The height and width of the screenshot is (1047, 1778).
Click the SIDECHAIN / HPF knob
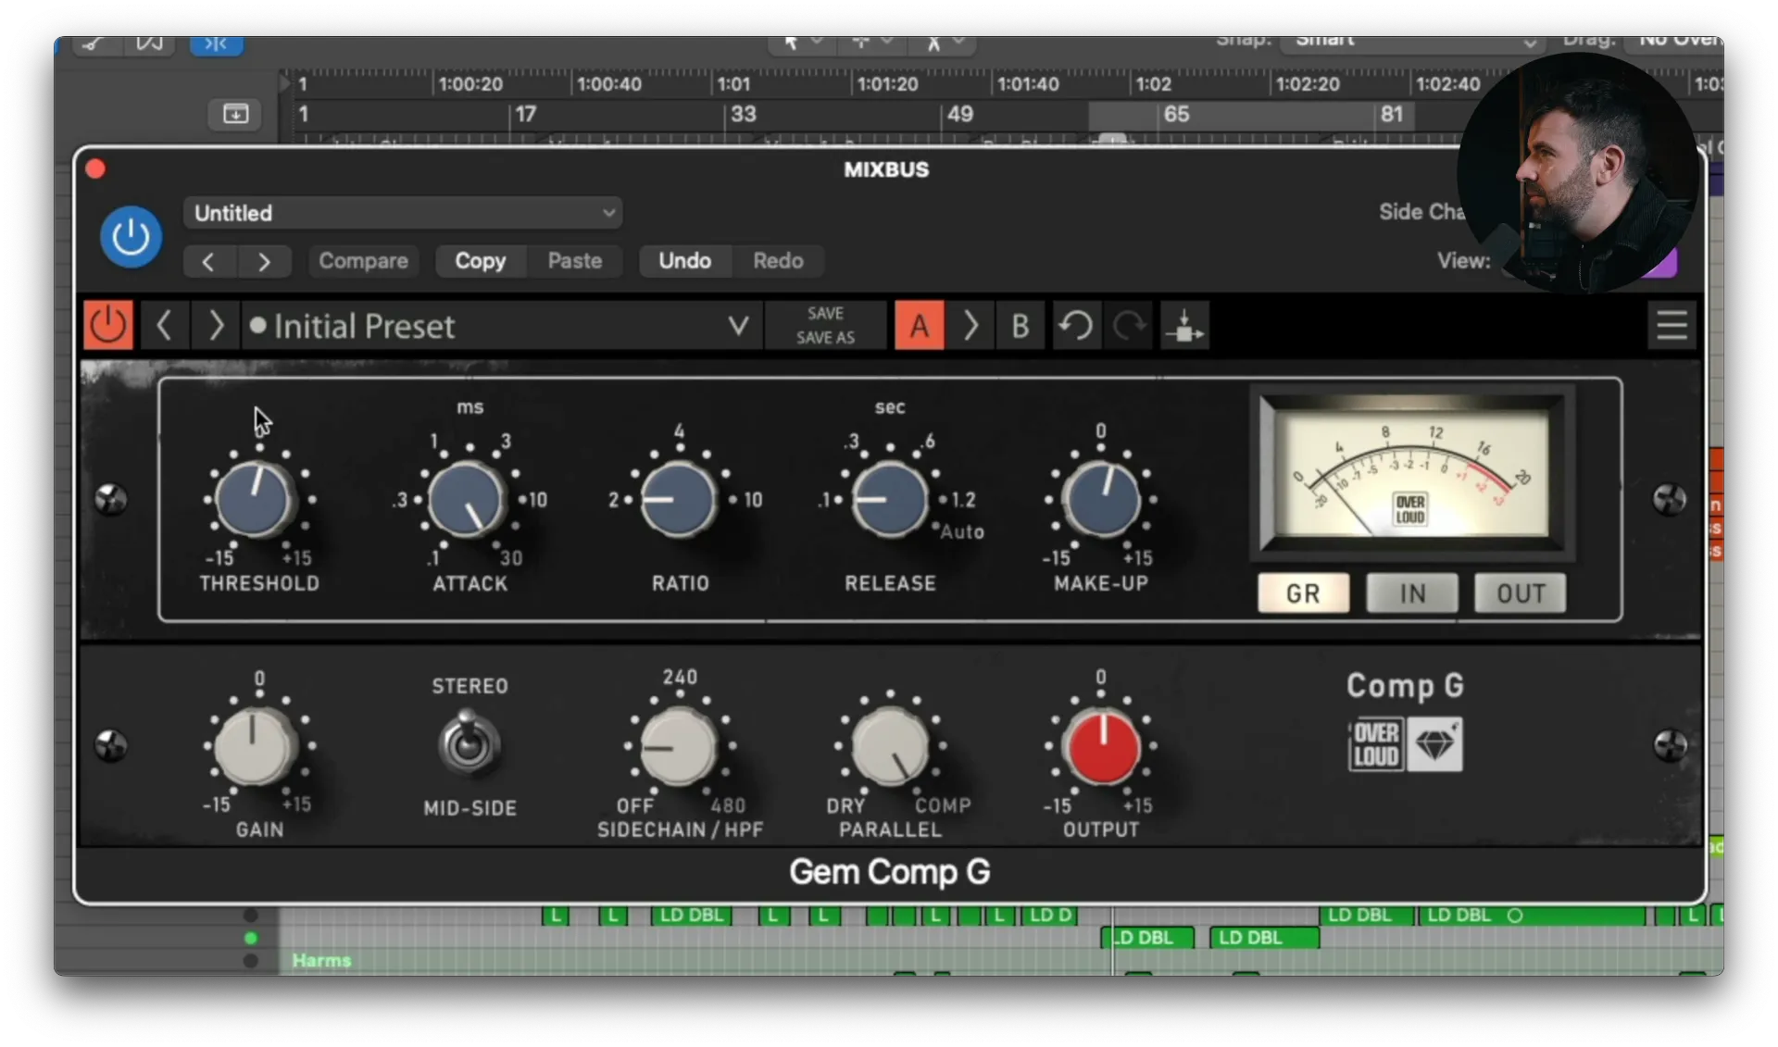(679, 746)
